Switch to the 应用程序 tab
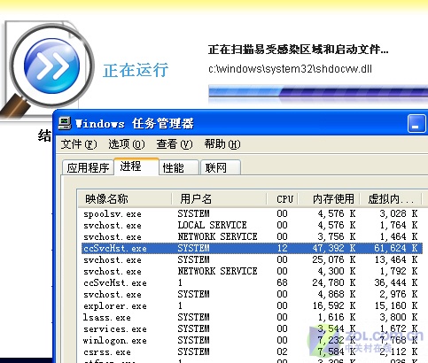Viewport: 428px width, 363px height. [x=88, y=168]
